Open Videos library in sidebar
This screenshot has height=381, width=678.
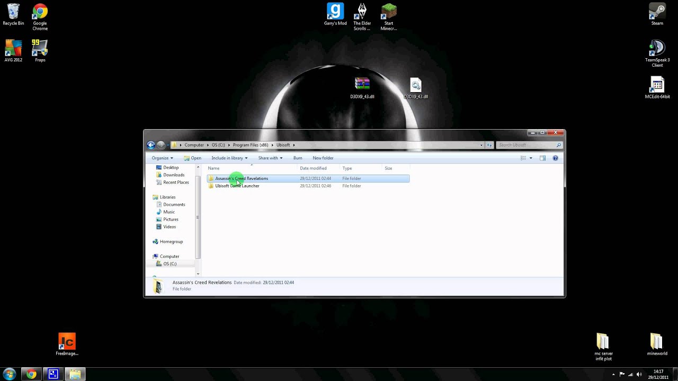169,227
